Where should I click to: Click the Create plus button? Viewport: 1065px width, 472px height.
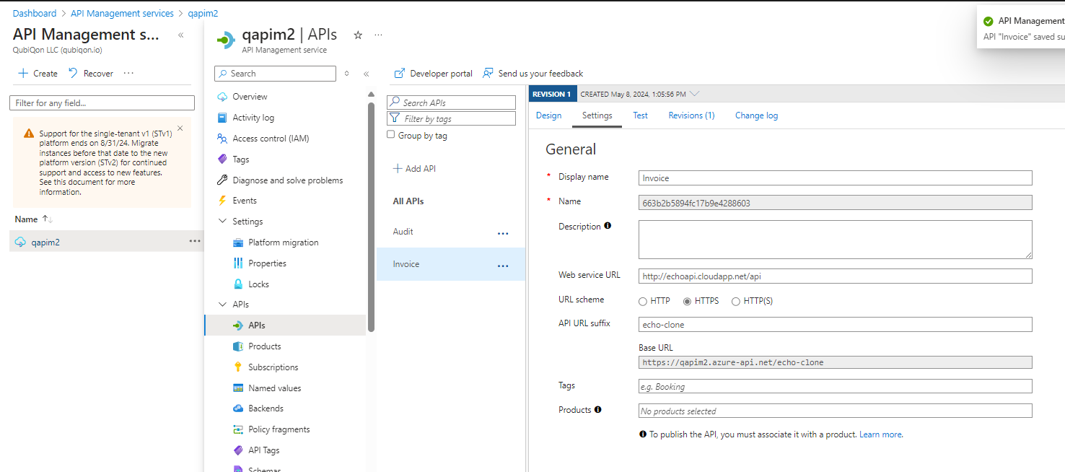click(38, 74)
